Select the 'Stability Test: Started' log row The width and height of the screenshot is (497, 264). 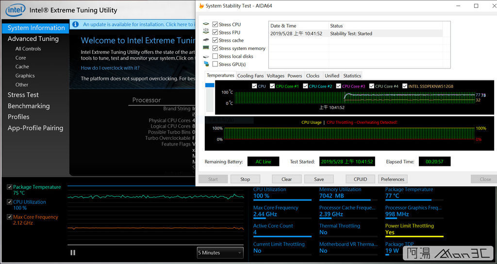coord(355,33)
